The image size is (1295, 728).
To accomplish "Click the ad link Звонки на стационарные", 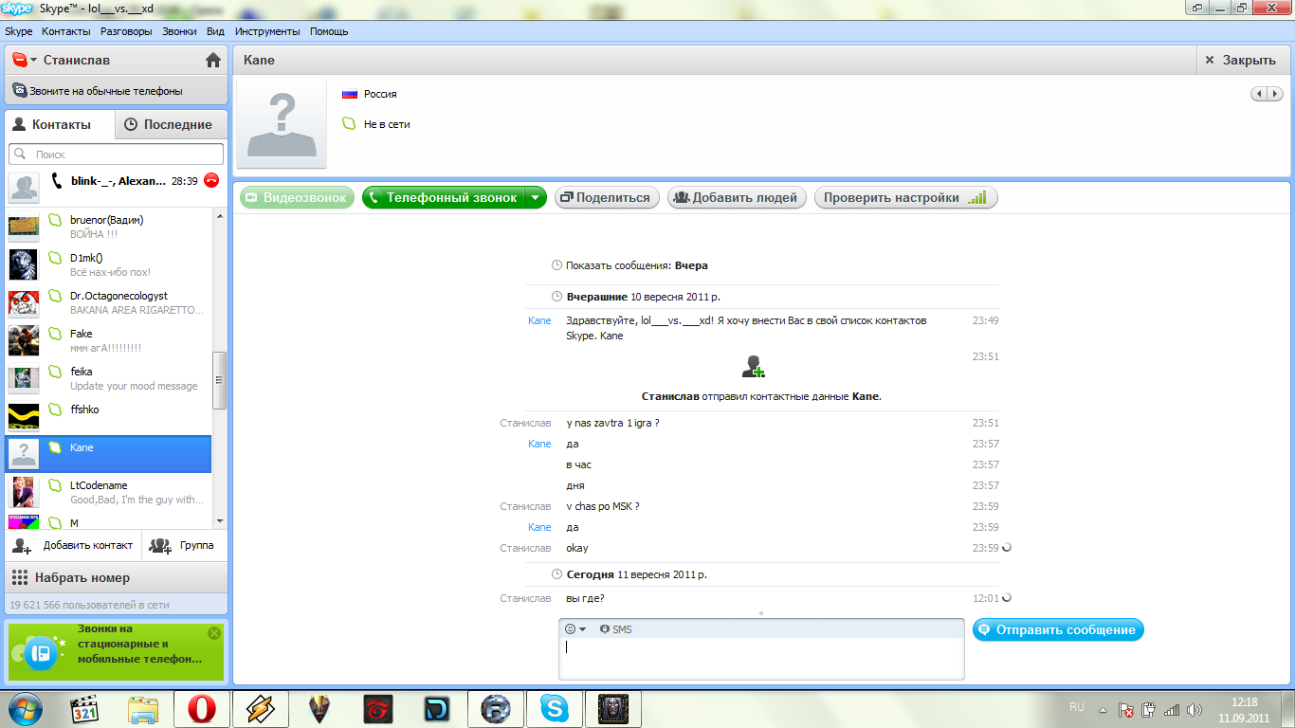I will (139, 644).
